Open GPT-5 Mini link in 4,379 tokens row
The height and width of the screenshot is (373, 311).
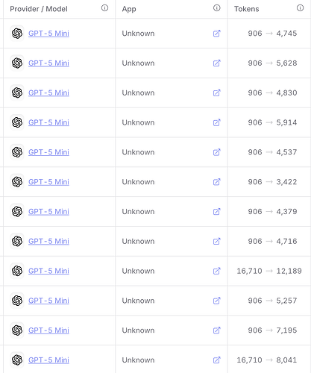point(48,212)
